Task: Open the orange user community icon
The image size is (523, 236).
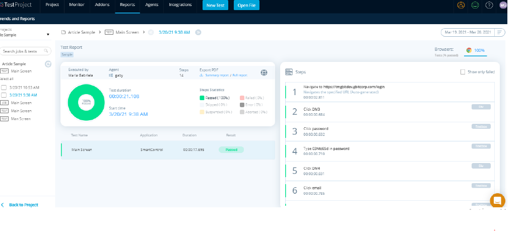Action: tap(461, 6)
